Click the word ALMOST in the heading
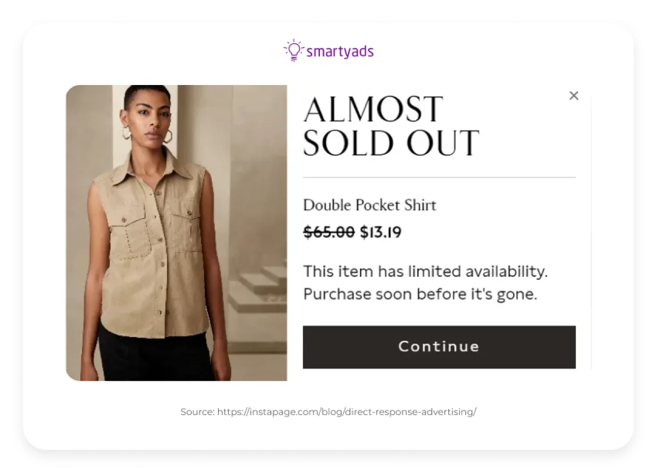657x473 pixels. [x=373, y=110]
